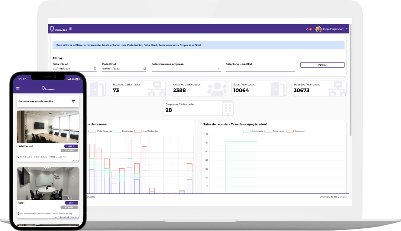Click the Innovare logo in the laptop header
This screenshot has height=231, width=401.
[58, 29]
